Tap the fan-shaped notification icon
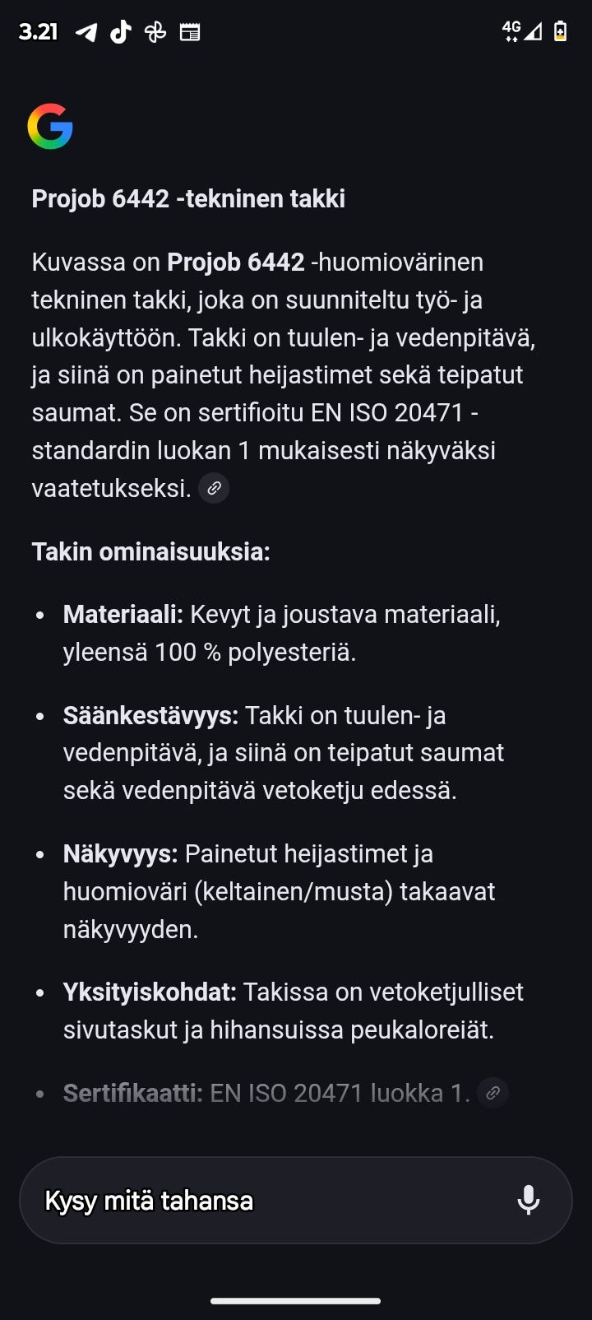592x1320 pixels. (x=155, y=31)
